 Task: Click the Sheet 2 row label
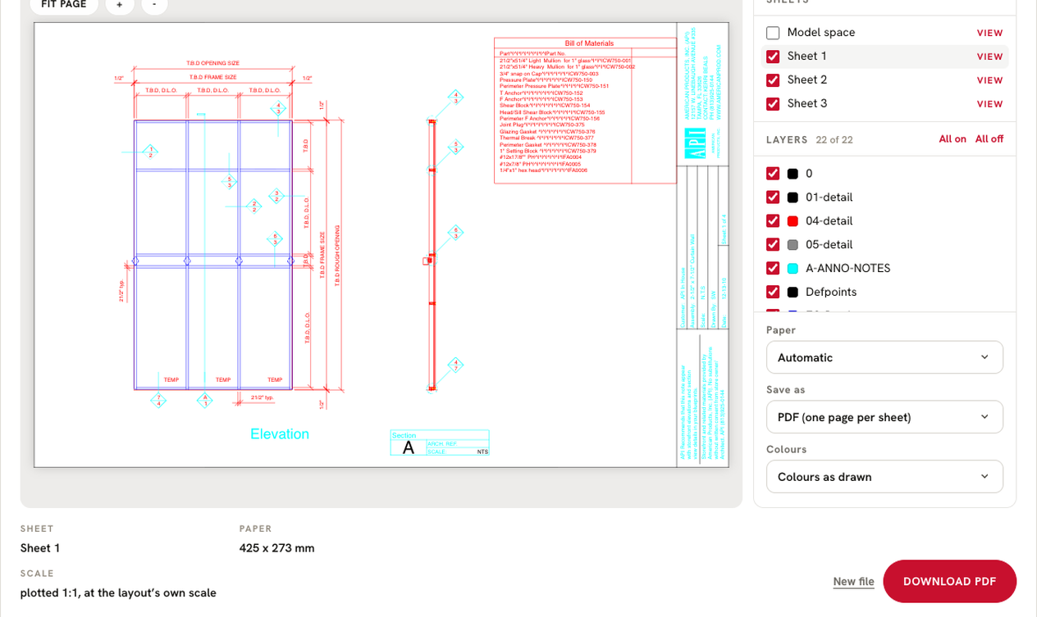[x=807, y=80]
